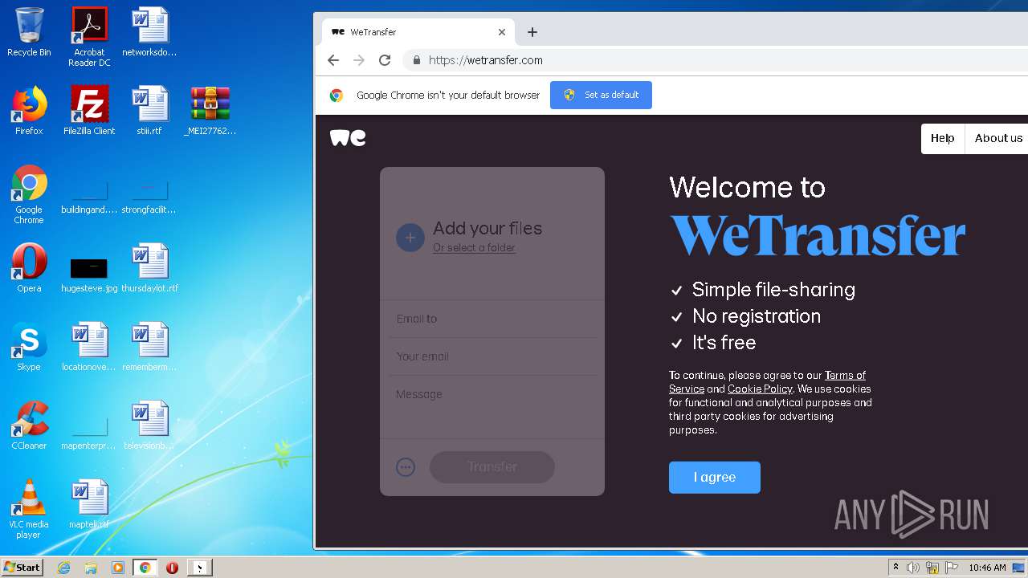The image size is (1028, 578).
Task: Click the Your email field
Action: point(492,356)
